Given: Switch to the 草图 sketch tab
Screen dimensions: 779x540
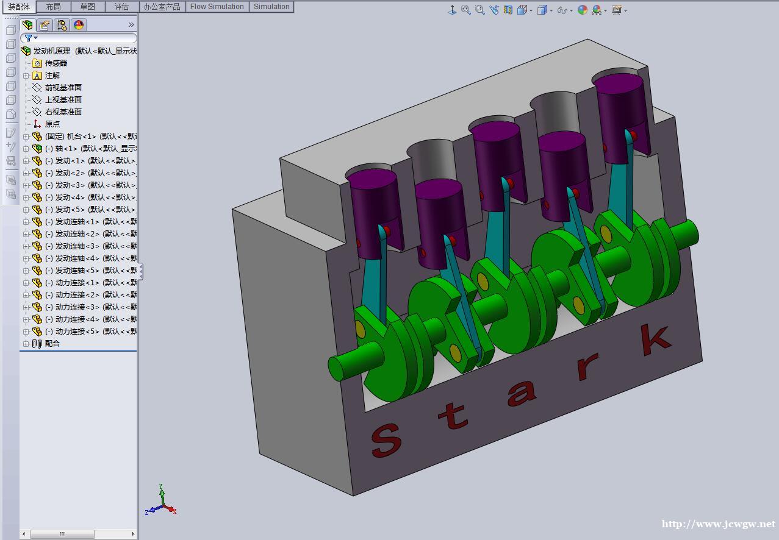Looking at the screenshot, I should pos(87,7).
